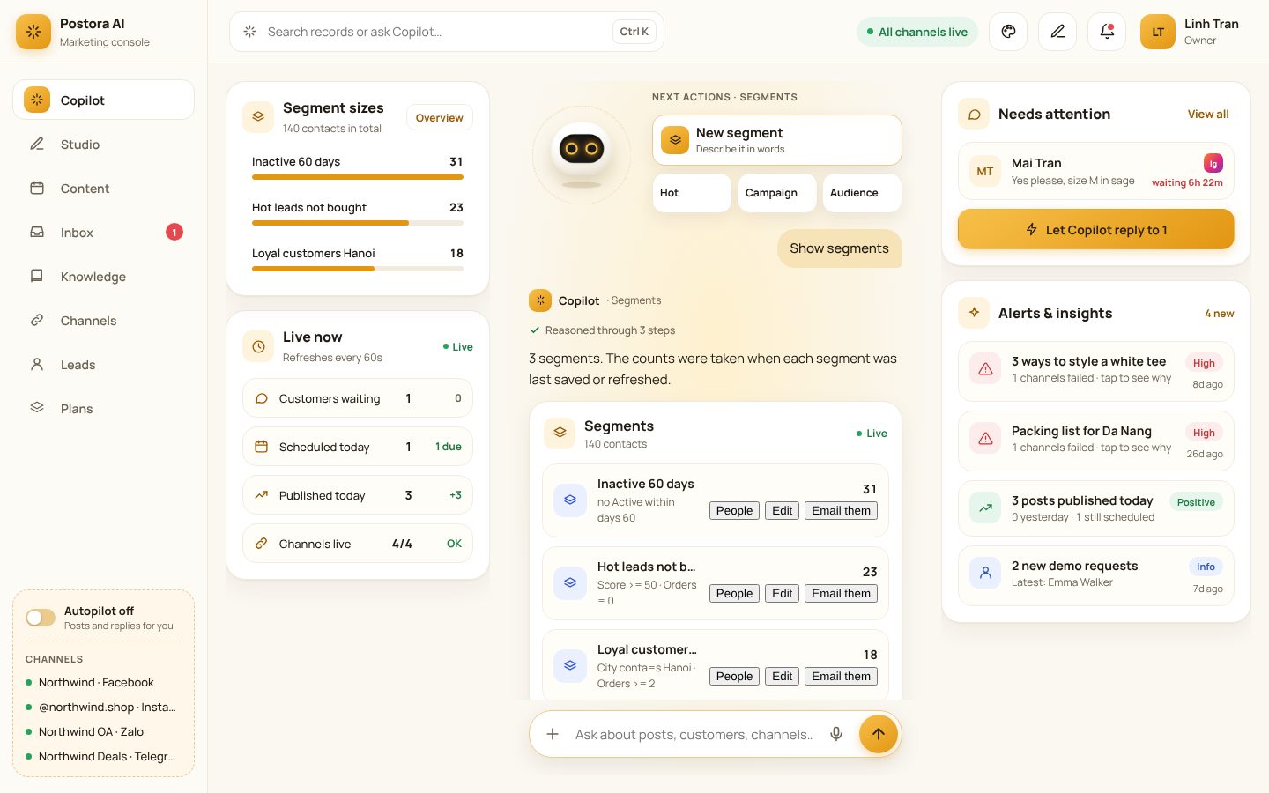Viewport: 1269px width, 793px height.
Task: Follow the View all link
Action: 1207,115
